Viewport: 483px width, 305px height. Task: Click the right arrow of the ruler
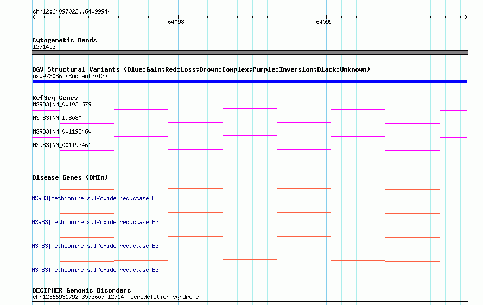point(466,17)
